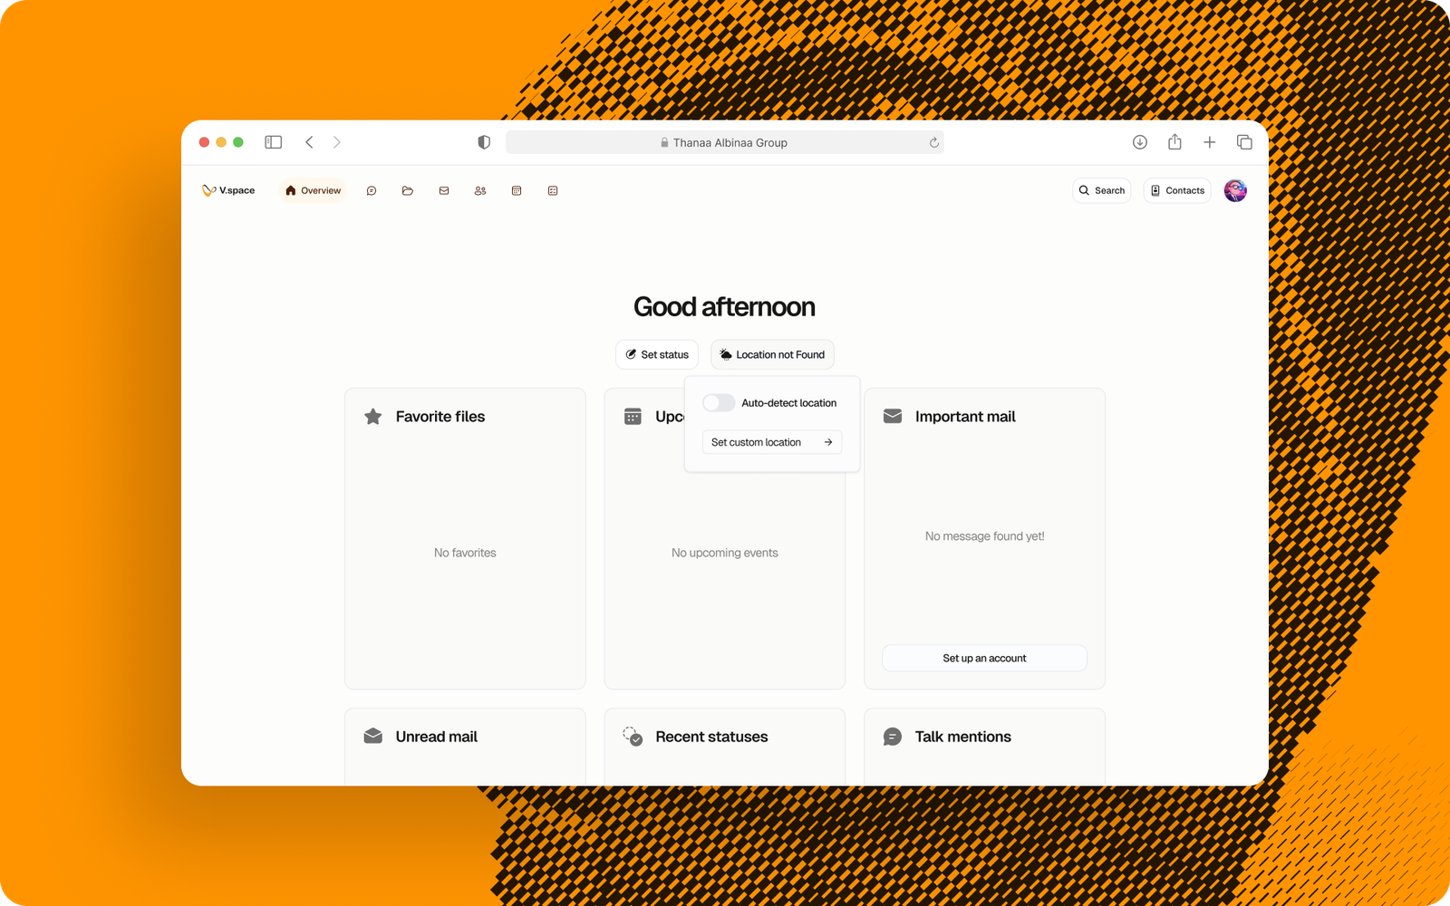This screenshot has height=906, width=1450.
Task: Click the Recent statuses heading
Action: coord(711,737)
